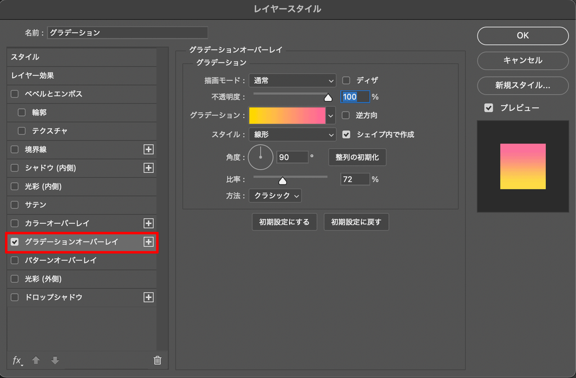The height and width of the screenshot is (378, 576).
Task: Click the trash delete effect icon
Action: click(157, 361)
